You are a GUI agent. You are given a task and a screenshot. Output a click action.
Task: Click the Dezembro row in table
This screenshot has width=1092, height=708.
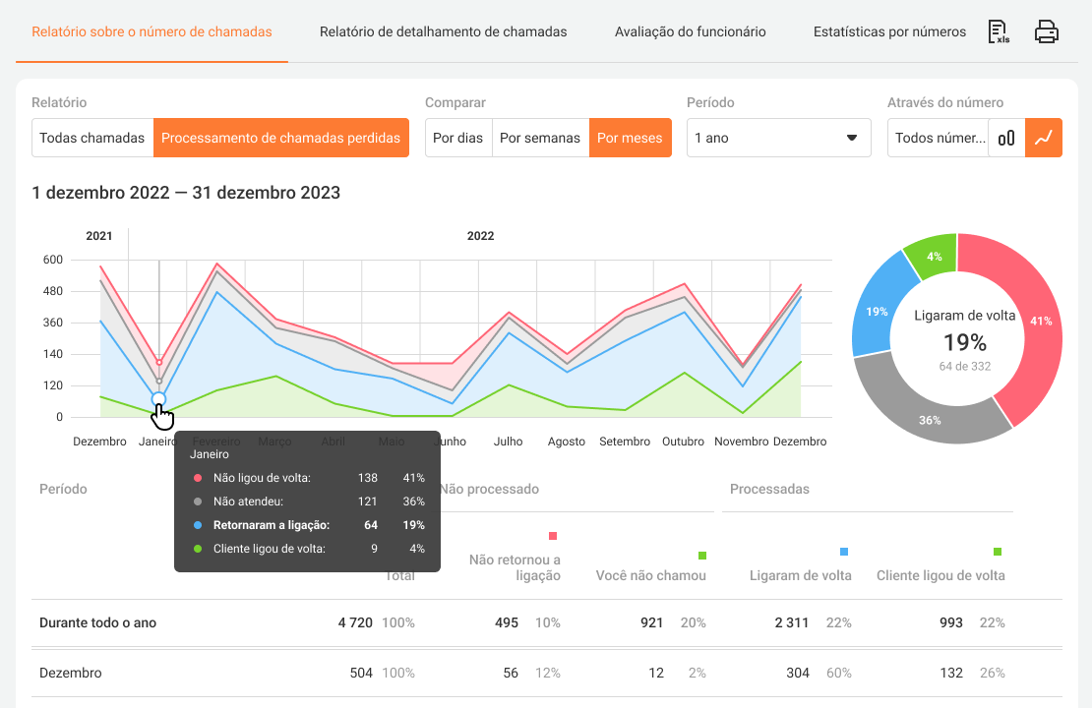(546, 673)
